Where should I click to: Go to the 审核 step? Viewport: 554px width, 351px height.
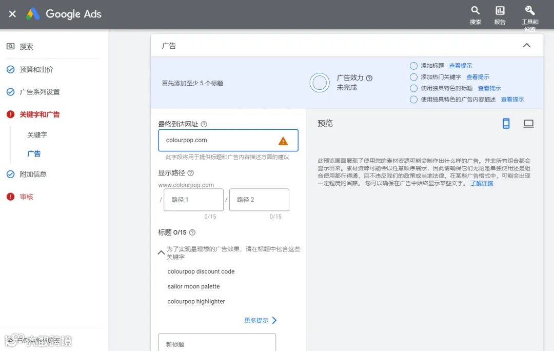[27, 197]
